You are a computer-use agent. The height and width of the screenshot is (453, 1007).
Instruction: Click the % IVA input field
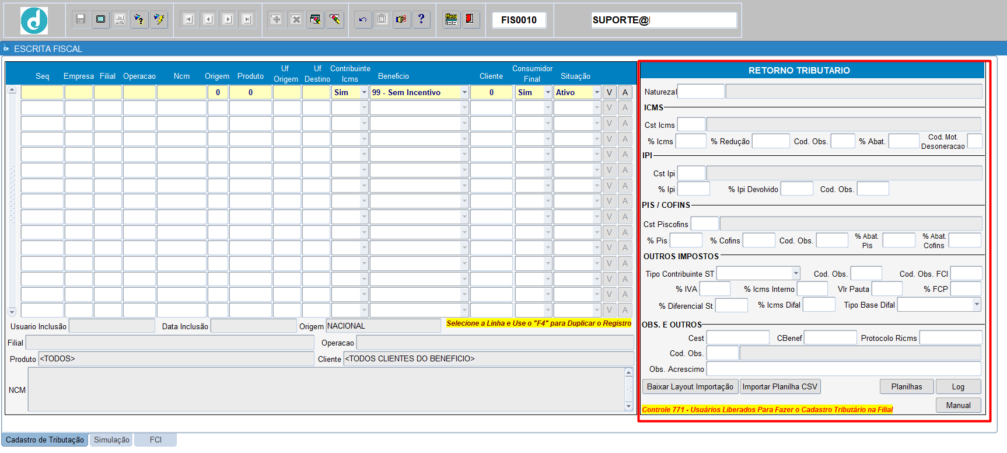(715, 288)
